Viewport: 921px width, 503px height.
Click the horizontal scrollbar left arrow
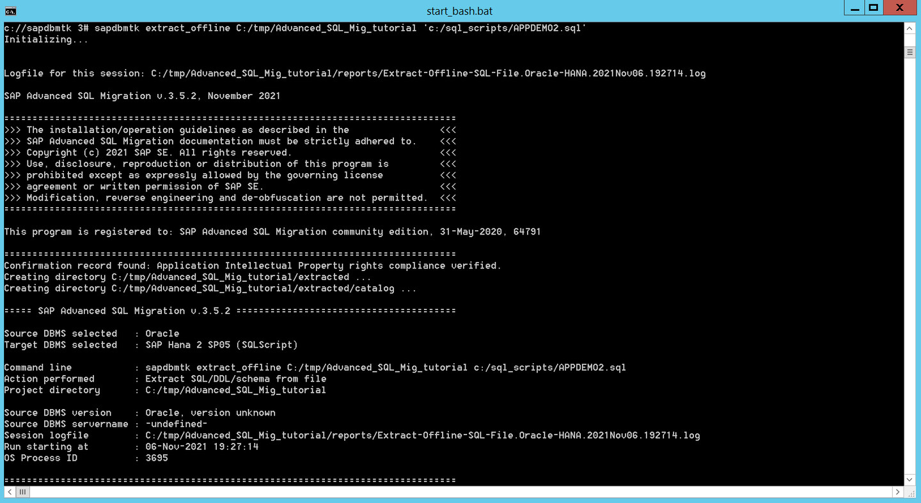[x=10, y=492]
